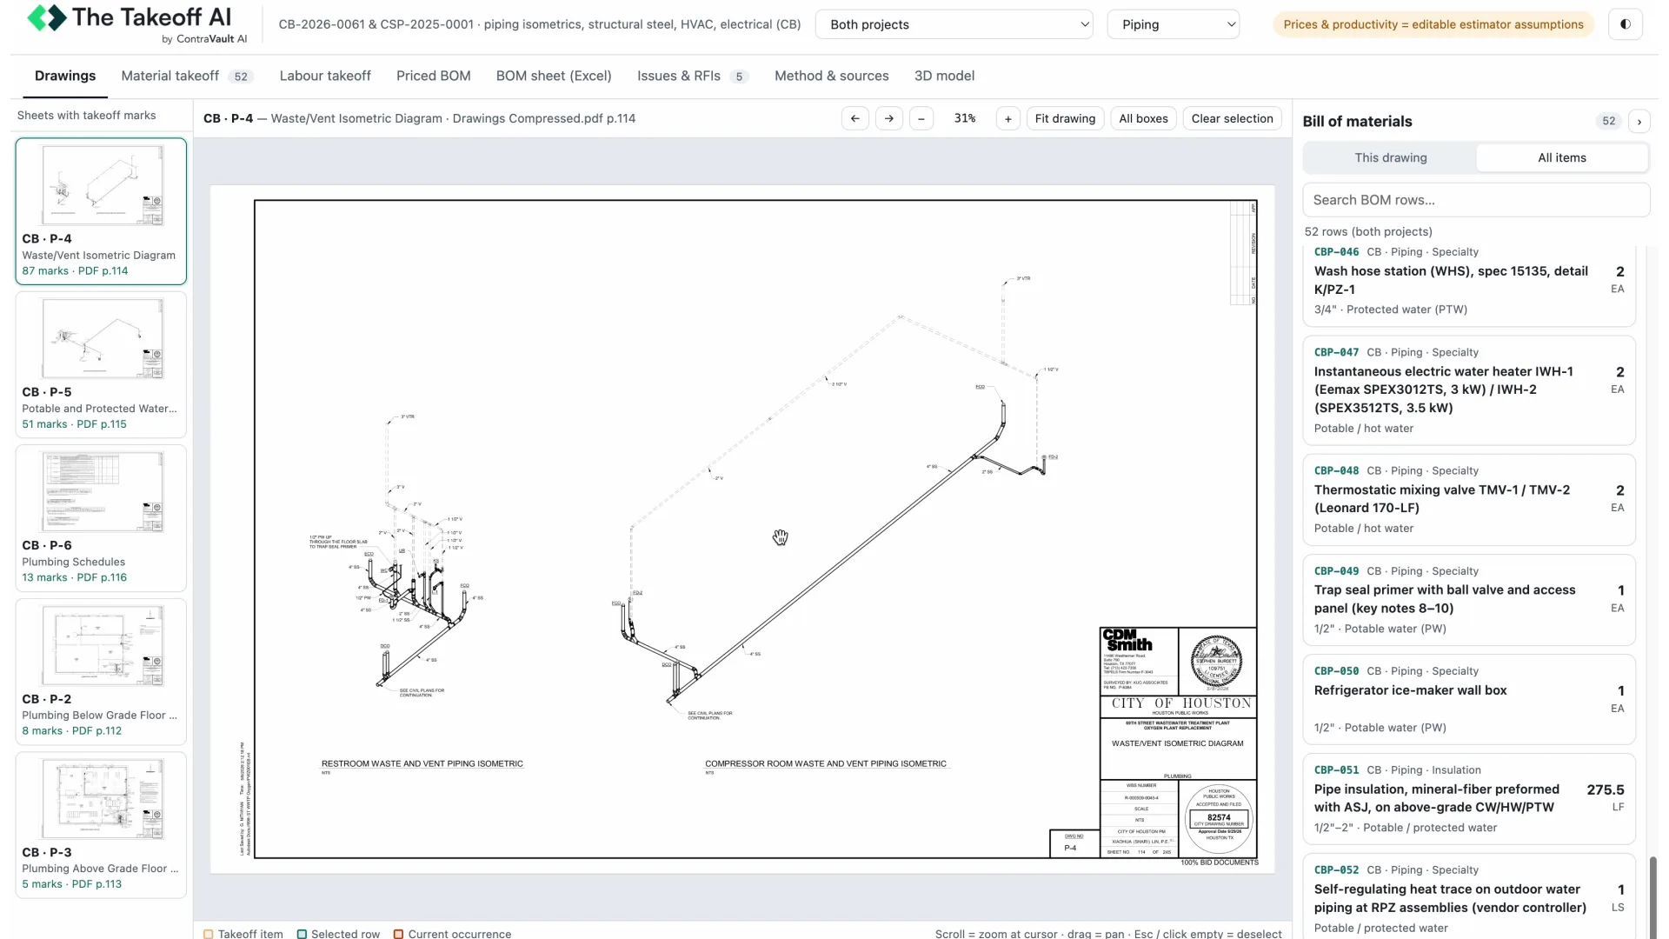Screen dimensions: 1669x939
Task: Click the Prices & productivity assumptions badge
Action: pos(1433,24)
